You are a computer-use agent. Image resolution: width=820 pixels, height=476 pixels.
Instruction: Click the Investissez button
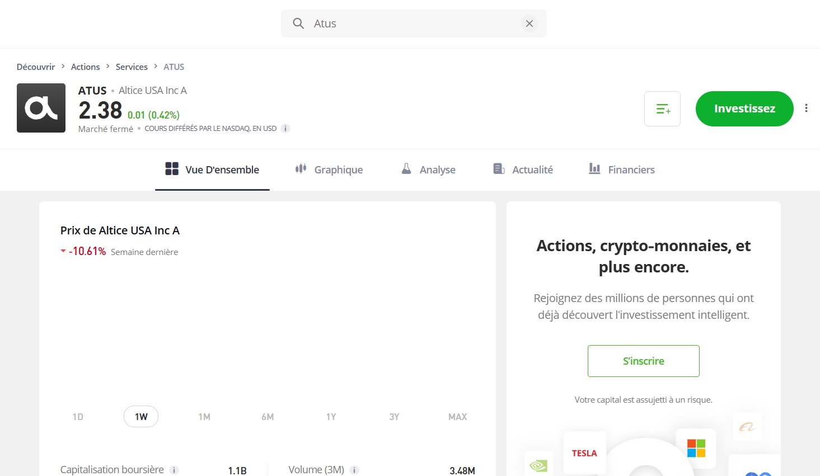pyautogui.click(x=744, y=109)
